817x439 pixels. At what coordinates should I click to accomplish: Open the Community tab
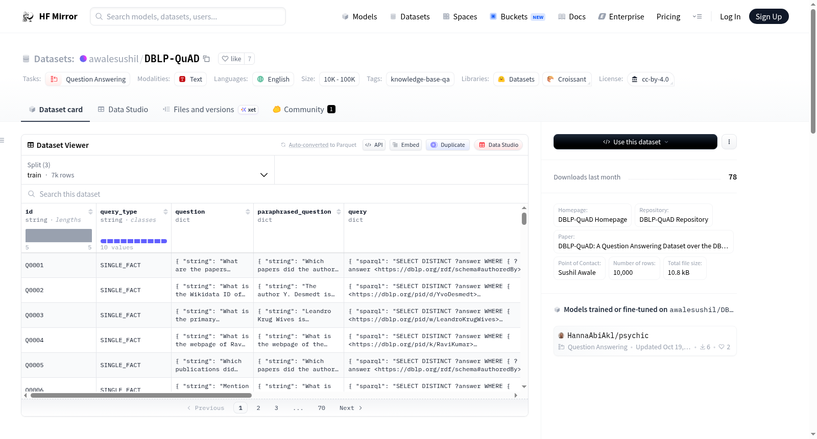[304, 109]
